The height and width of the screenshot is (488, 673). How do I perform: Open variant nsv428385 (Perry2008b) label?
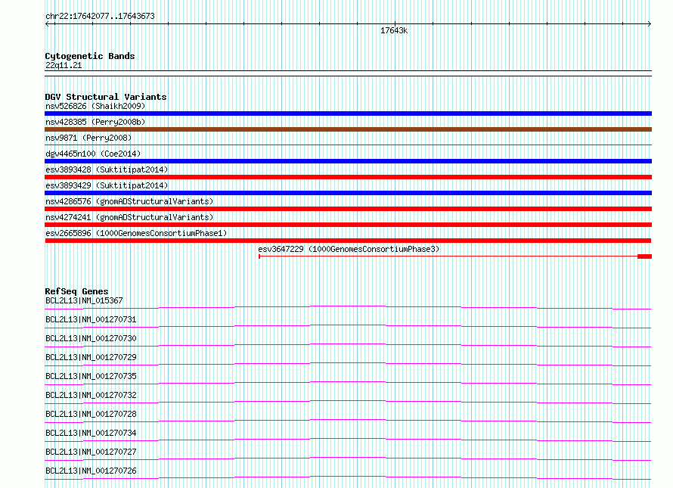pos(95,122)
